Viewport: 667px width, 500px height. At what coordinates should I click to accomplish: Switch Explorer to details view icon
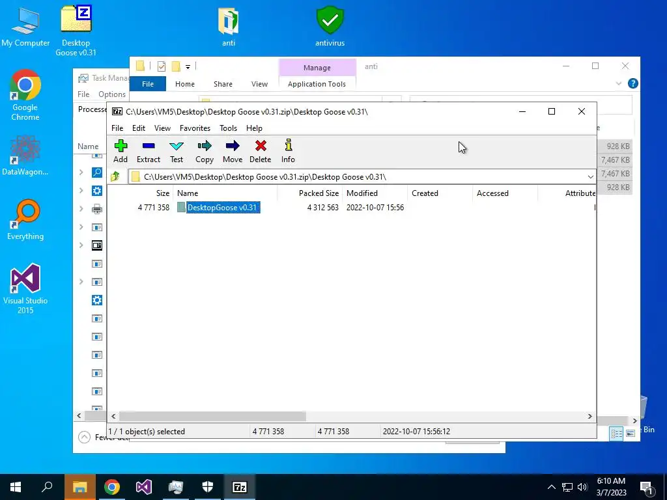pos(616,434)
